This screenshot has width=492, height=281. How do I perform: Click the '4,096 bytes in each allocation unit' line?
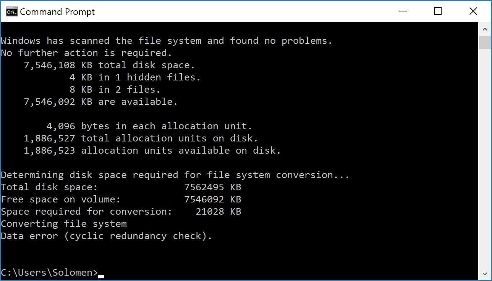point(149,126)
